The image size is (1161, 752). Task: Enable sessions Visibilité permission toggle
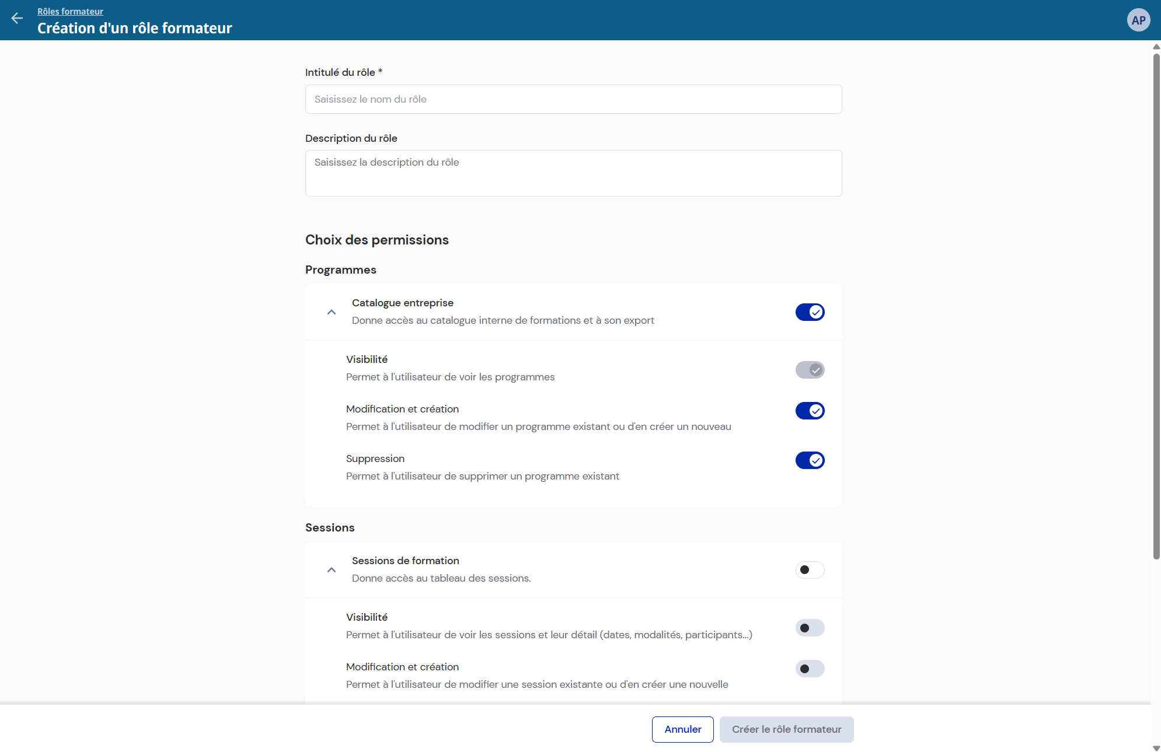click(x=810, y=628)
